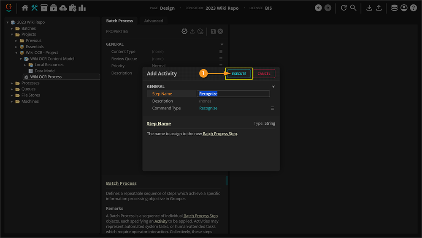Open search with the magnifier icon
Image resolution: width=422 pixels, height=238 pixels.
pyautogui.click(x=353, y=8)
